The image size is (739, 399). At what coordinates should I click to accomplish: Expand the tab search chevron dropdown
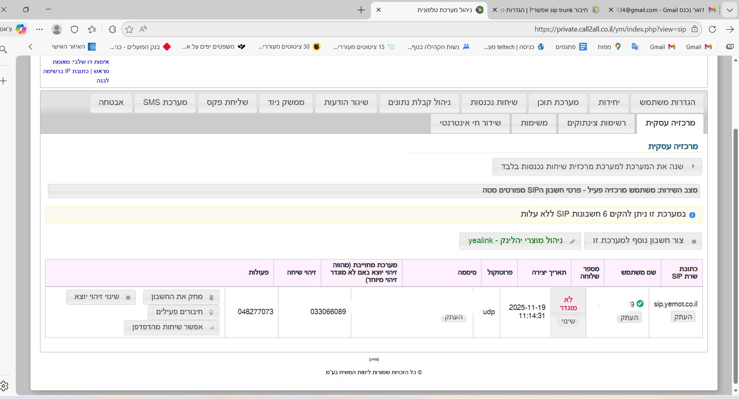pos(730,10)
